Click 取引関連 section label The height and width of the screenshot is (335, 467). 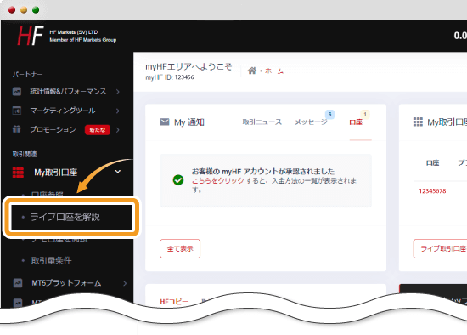(25, 154)
